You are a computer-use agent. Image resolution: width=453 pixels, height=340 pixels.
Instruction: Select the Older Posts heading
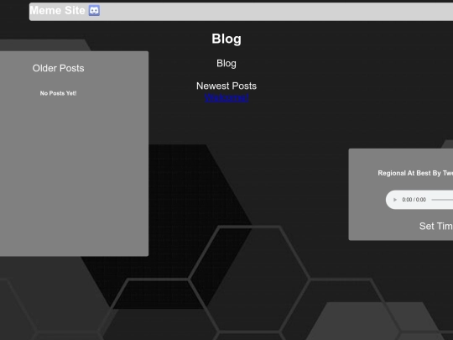point(59,68)
